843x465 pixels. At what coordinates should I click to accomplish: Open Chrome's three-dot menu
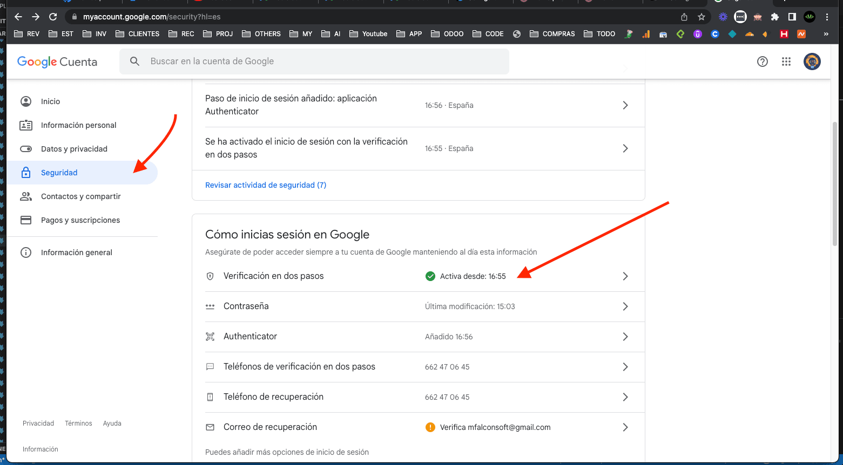[x=827, y=17]
